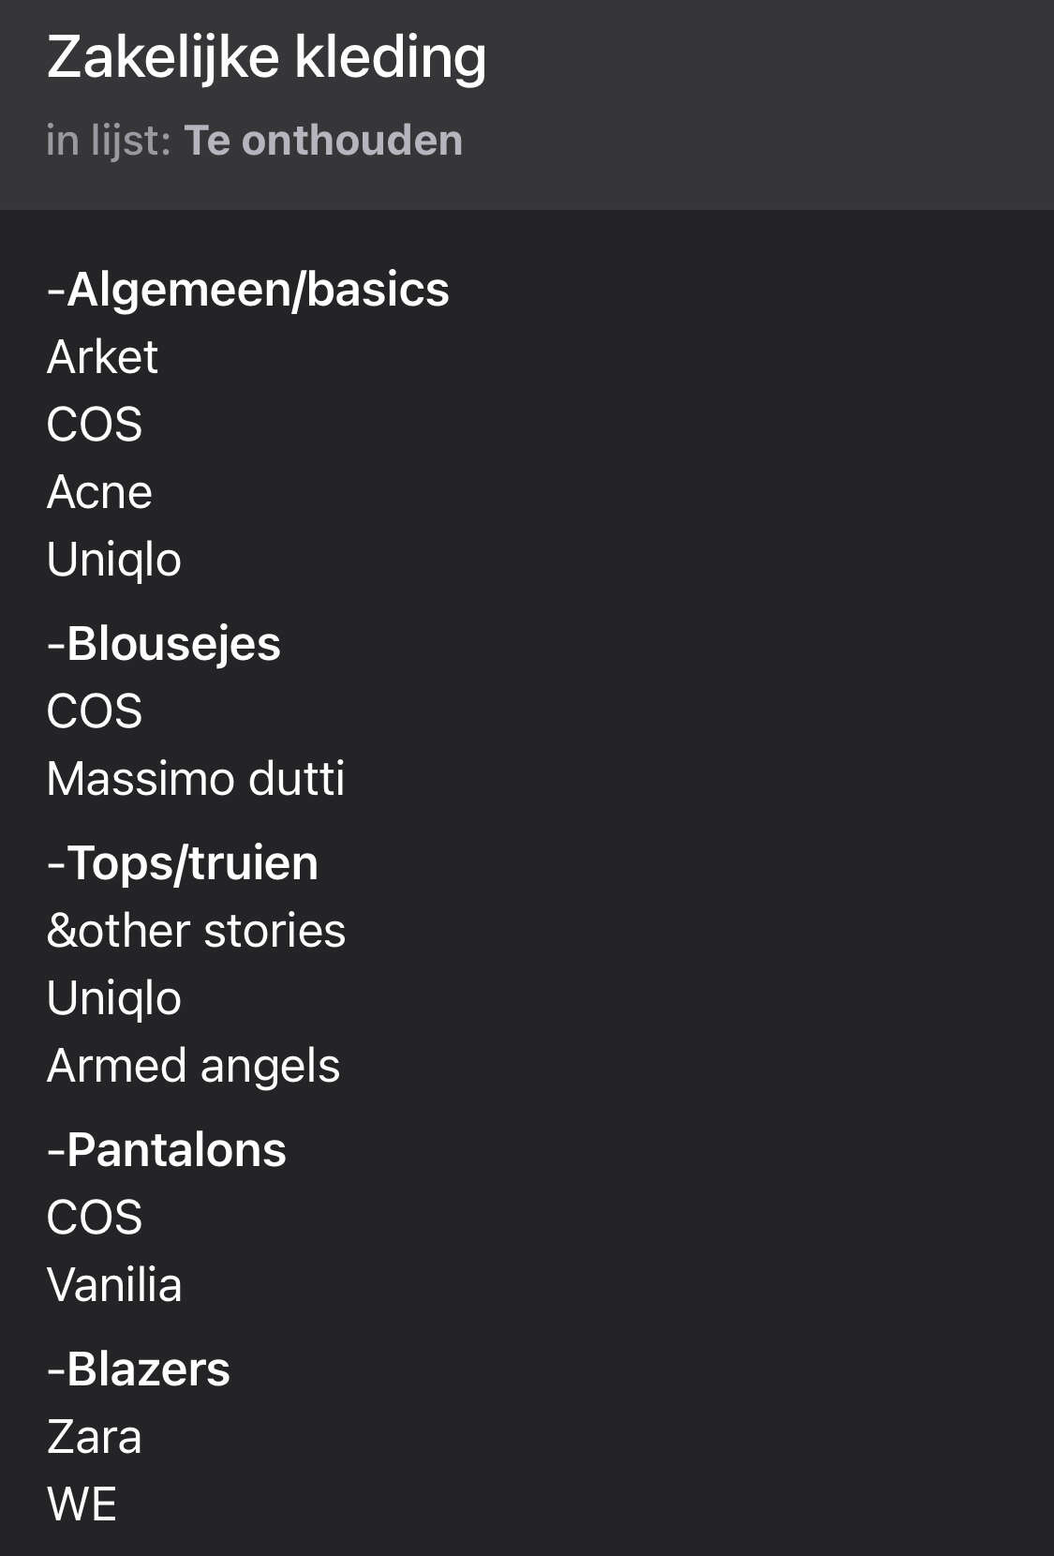Click the &other stories entry
The image size is (1054, 1556).
click(197, 931)
